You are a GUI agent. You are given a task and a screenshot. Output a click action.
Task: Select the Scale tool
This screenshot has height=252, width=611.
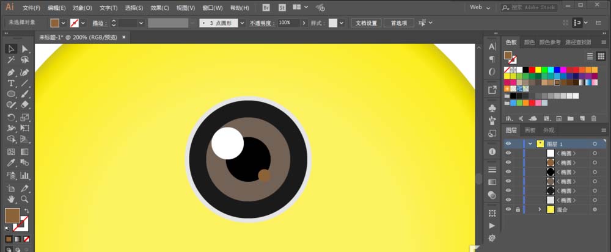click(25, 117)
